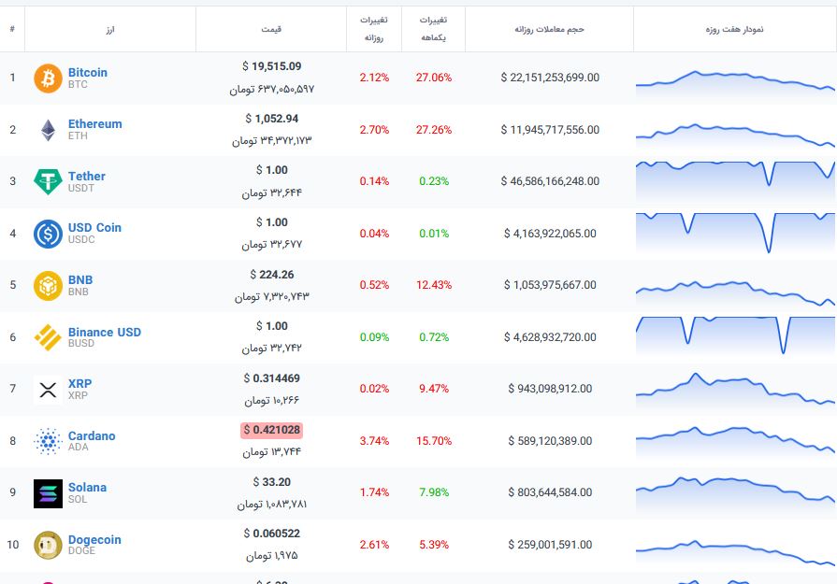Click Ethereum monthly change 27.26%
Viewport: 837px width, 584px height.
[434, 130]
